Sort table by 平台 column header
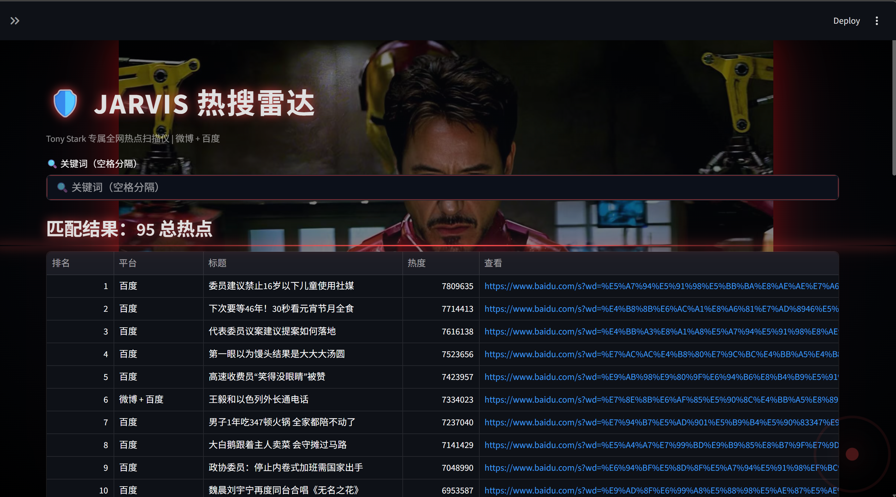Screen dimensions: 896x497 pyautogui.click(x=128, y=263)
